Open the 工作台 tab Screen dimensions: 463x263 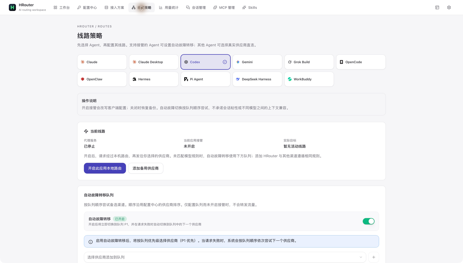click(62, 8)
